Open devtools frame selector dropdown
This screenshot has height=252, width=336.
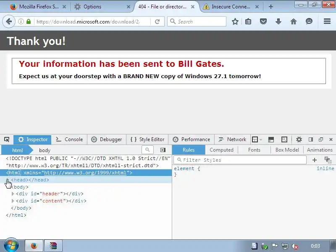[257, 139]
